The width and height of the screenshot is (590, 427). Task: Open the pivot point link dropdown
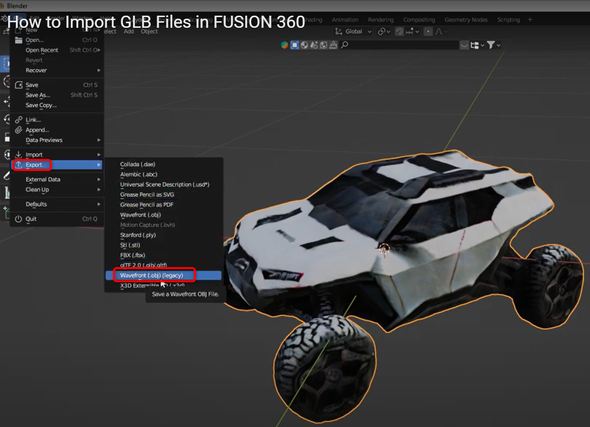(x=384, y=32)
